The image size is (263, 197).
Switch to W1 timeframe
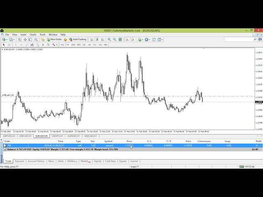coord(100,45)
